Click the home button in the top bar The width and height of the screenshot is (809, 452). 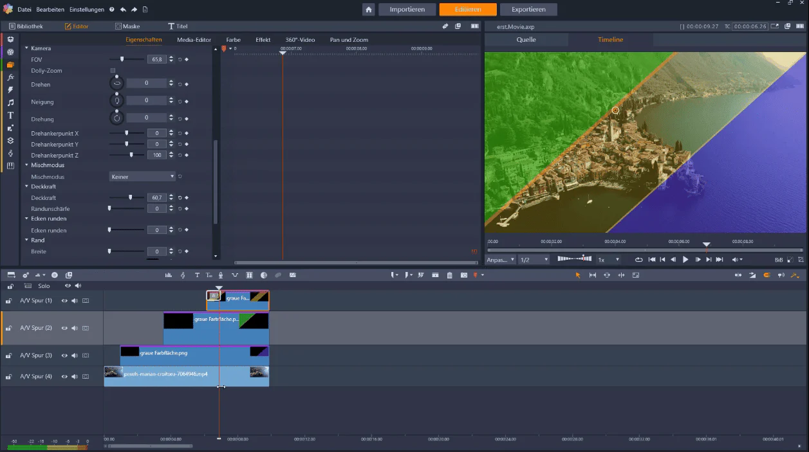(369, 10)
